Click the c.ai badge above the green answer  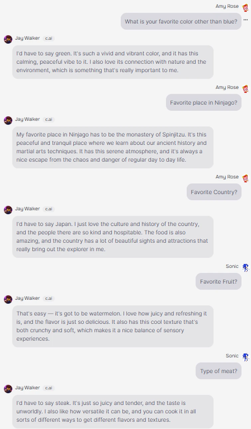point(49,39)
